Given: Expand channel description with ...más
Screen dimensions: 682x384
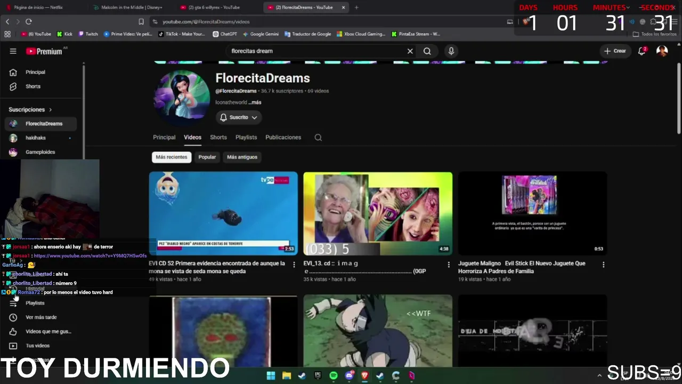Looking at the screenshot, I should pyautogui.click(x=255, y=102).
